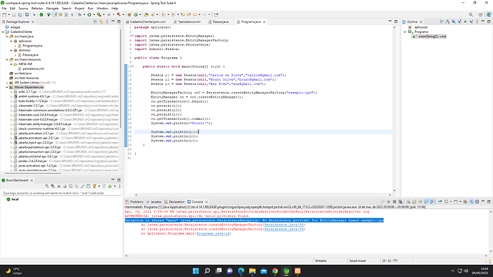Click Collapse All in Package Explorer

[95, 21]
